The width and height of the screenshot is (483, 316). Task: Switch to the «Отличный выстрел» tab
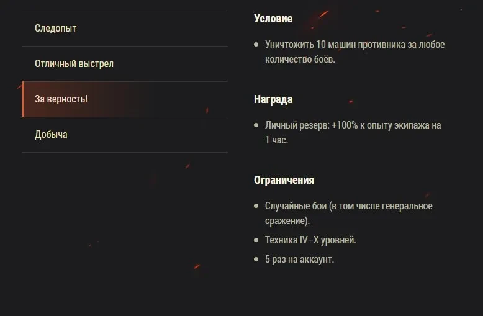pos(74,64)
